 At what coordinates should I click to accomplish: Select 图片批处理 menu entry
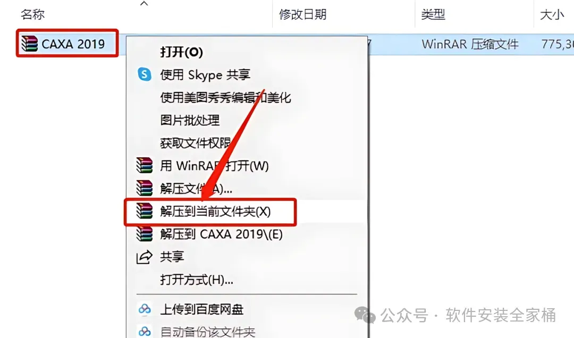190,120
